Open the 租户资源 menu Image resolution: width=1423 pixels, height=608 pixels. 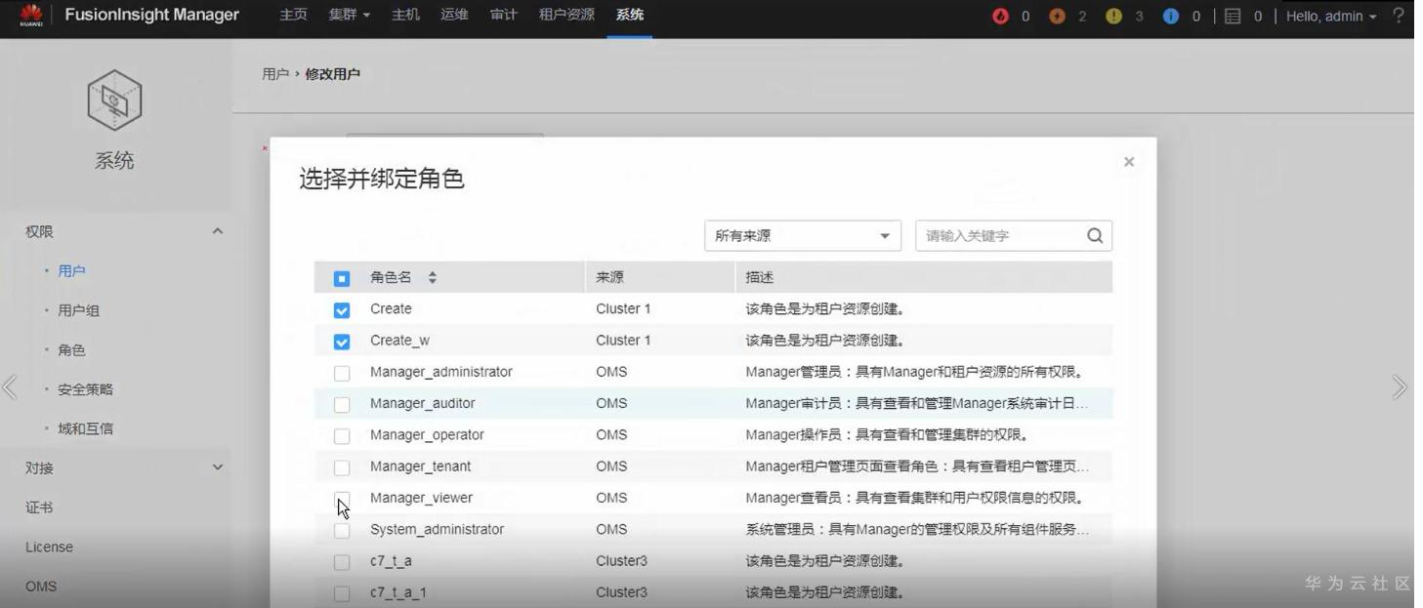(x=566, y=16)
